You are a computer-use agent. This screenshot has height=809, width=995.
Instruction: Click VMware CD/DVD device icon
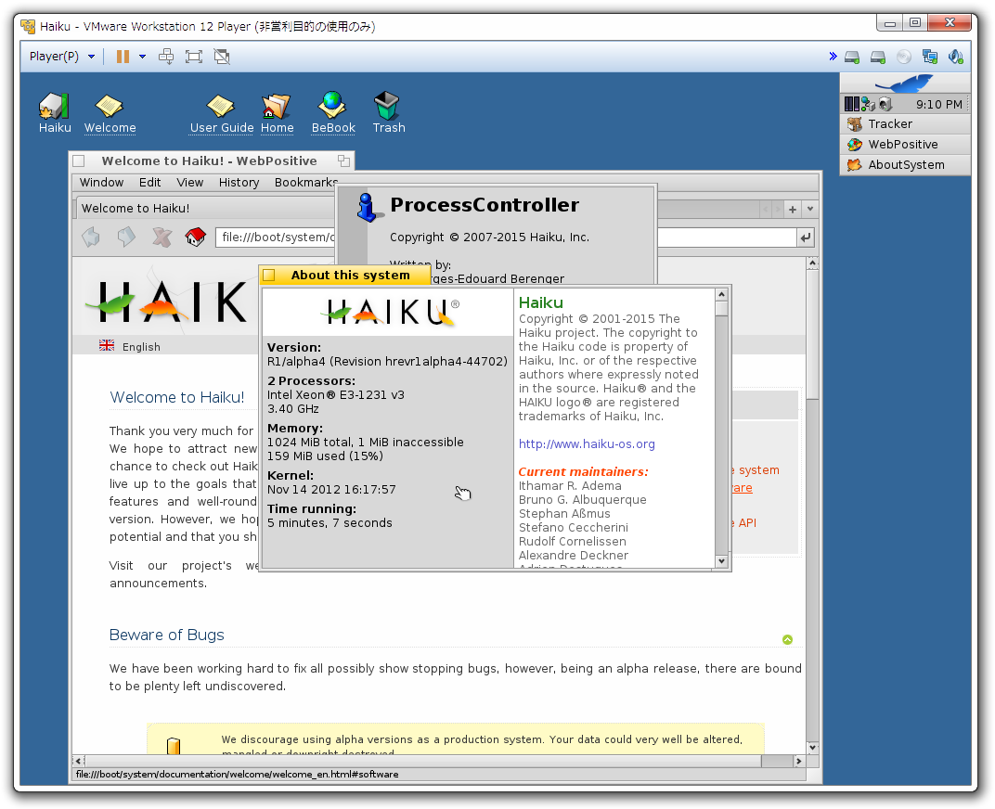tap(904, 58)
